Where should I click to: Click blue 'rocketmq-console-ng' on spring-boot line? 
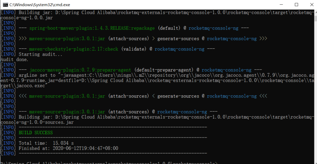coord(213,28)
